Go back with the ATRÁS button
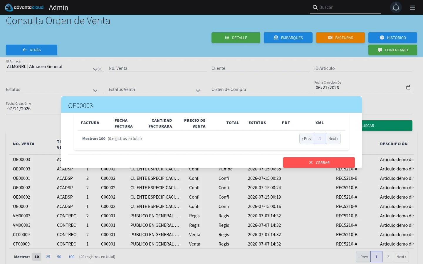Screen dimensions: 423x264 click(x=31, y=50)
